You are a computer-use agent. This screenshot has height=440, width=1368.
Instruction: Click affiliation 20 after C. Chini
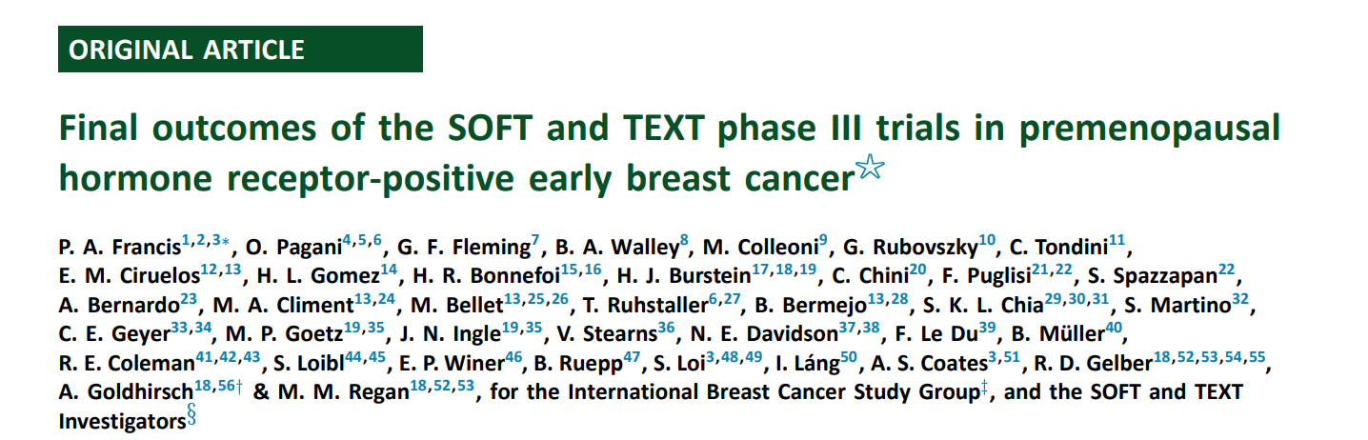click(917, 271)
